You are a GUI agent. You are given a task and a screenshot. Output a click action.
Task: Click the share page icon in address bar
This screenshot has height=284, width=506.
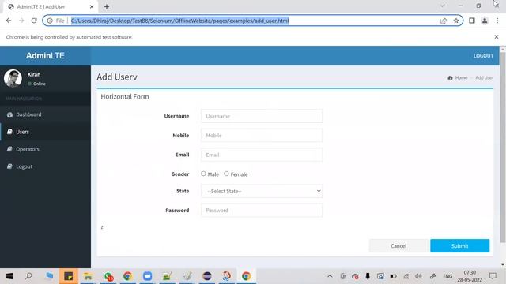[x=443, y=21]
